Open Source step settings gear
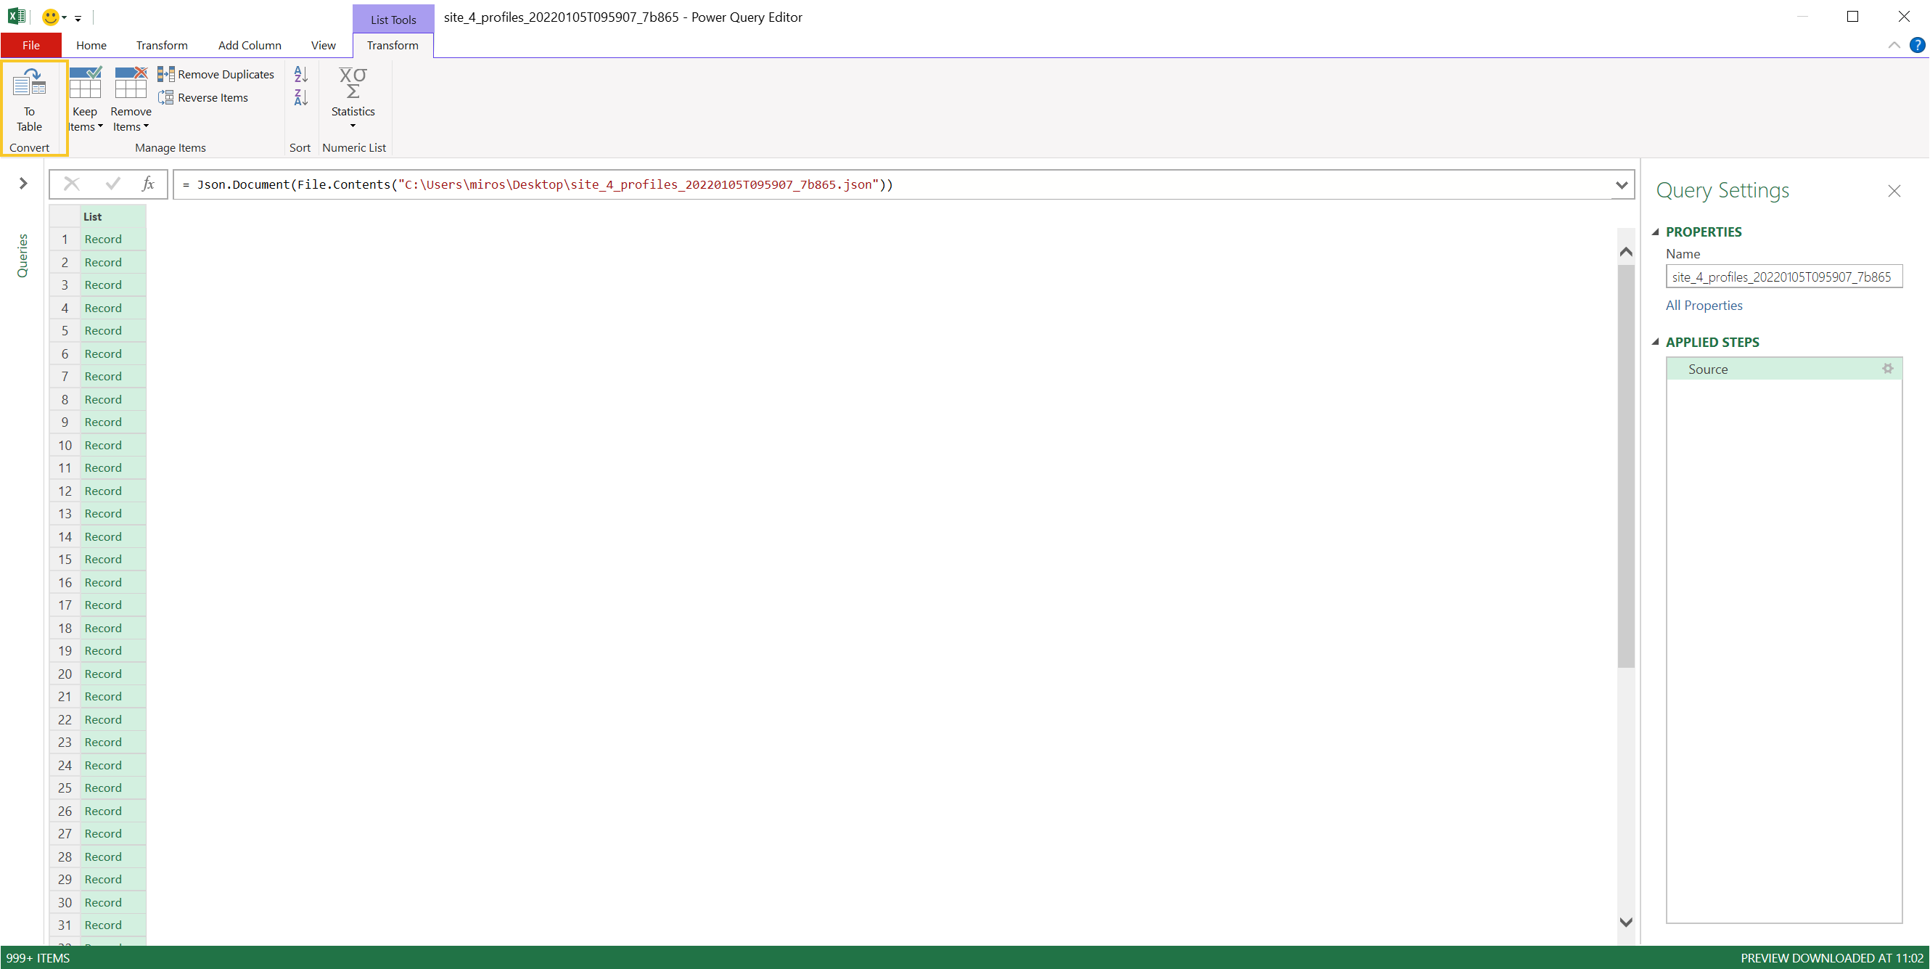 point(1887,369)
